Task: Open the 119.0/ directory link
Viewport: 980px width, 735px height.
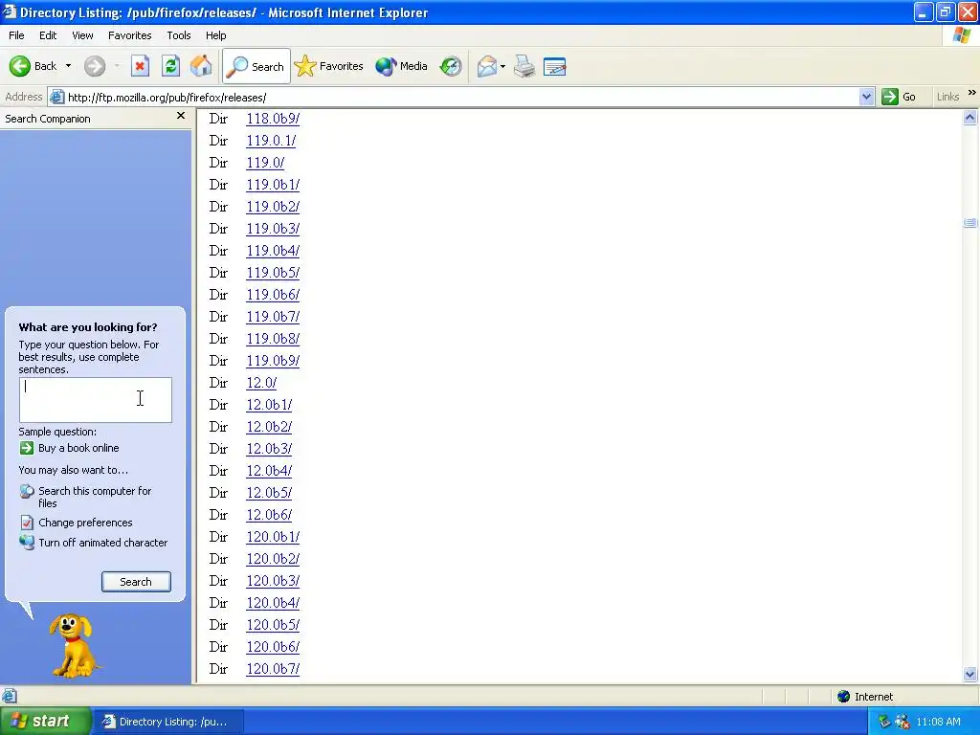Action: (x=265, y=163)
